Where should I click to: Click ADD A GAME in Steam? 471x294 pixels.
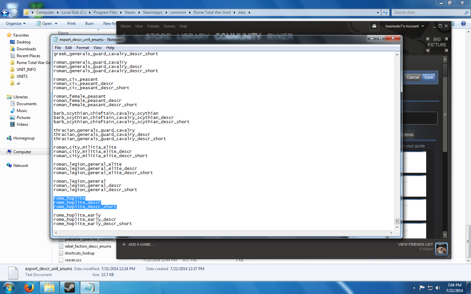[x=138, y=244]
